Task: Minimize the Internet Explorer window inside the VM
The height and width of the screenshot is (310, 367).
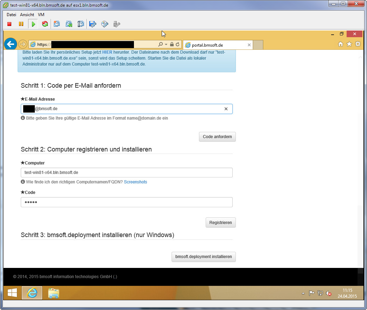Action: (x=332, y=34)
